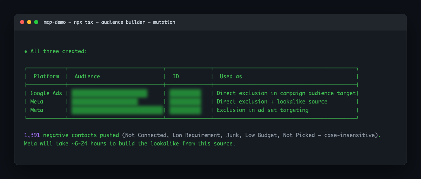Image resolution: width=421 pixels, height=179 pixels.
Task: Click 'Meta' in the ad set targeting row
Action: pyautogui.click(x=37, y=110)
